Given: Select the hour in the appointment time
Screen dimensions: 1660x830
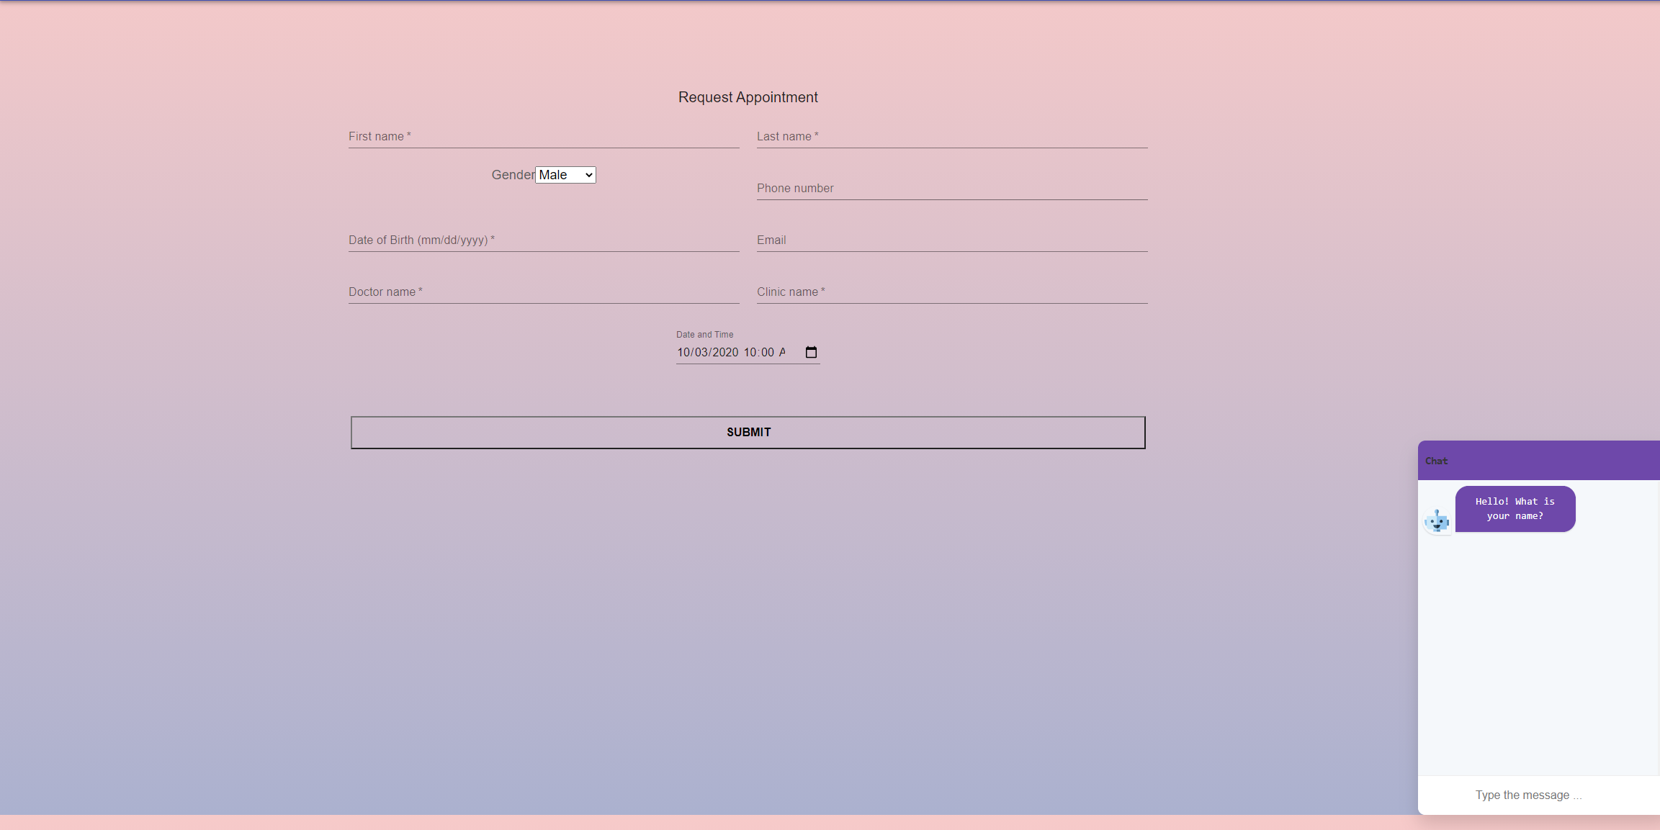Looking at the screenshot, I should [x=750, y=352].
